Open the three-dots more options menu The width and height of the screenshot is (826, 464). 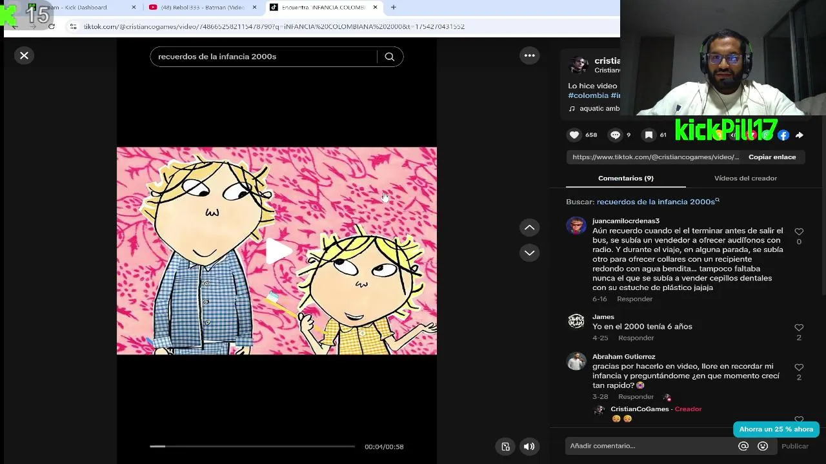click(x=529, y=55)
